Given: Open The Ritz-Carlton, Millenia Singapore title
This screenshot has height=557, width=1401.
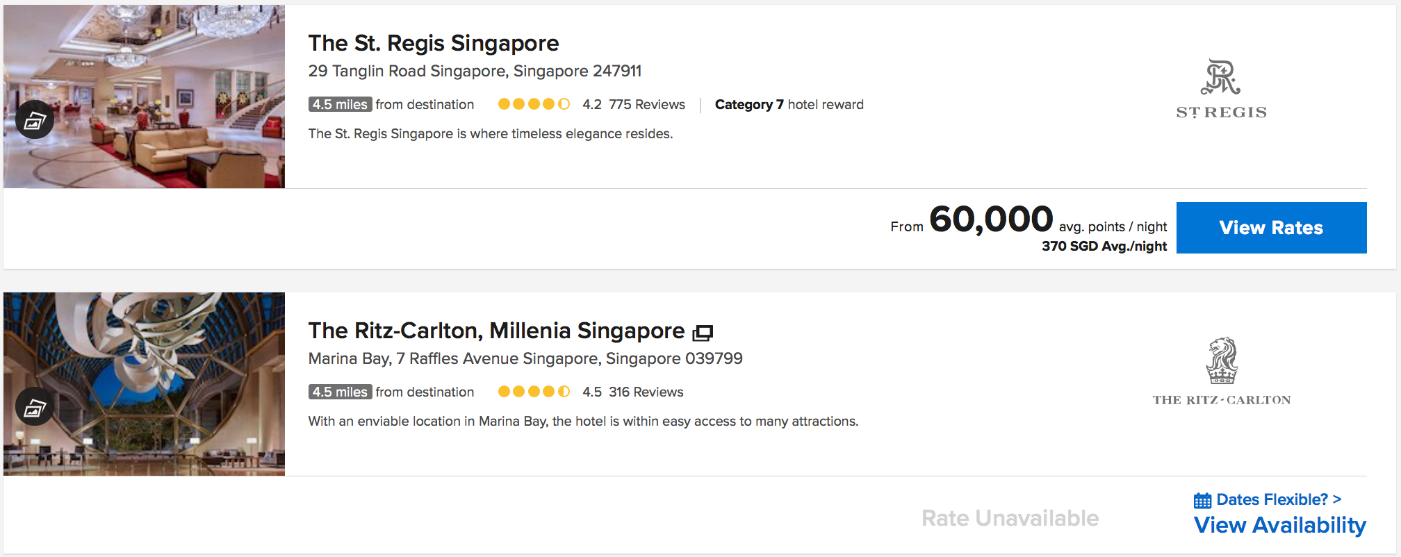Looking at the screenshot, I should (496, 331).
